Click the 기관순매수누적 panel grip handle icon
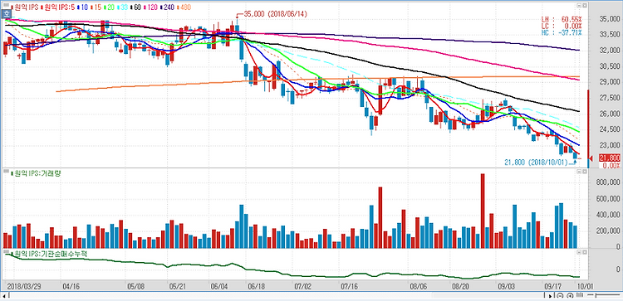This screenshot has height=301, width=623. (7, 252)
